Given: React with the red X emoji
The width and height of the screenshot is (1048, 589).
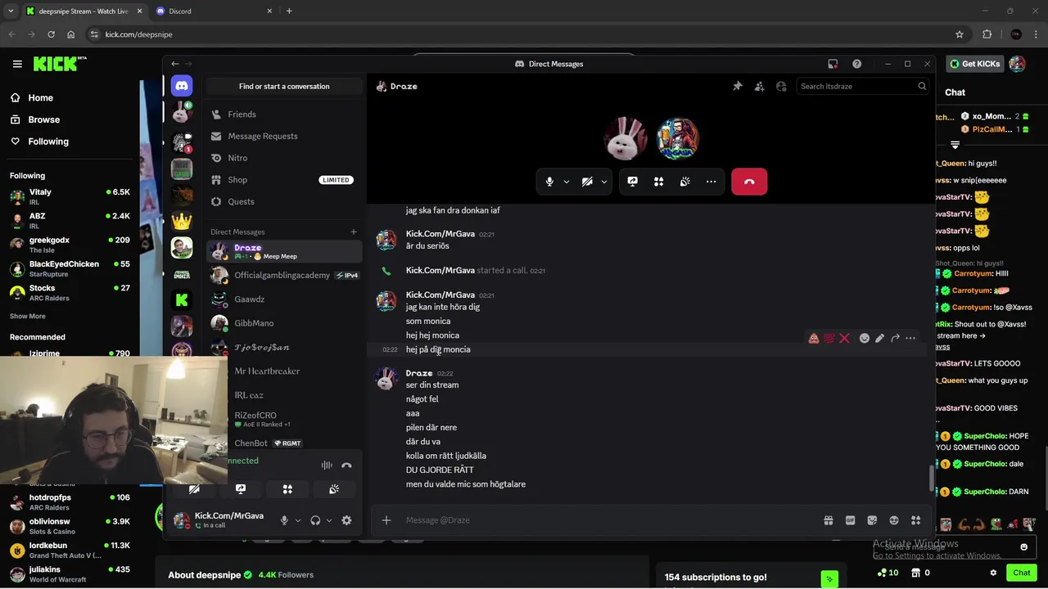Looking at the screenshot, I should coord(844,338).
